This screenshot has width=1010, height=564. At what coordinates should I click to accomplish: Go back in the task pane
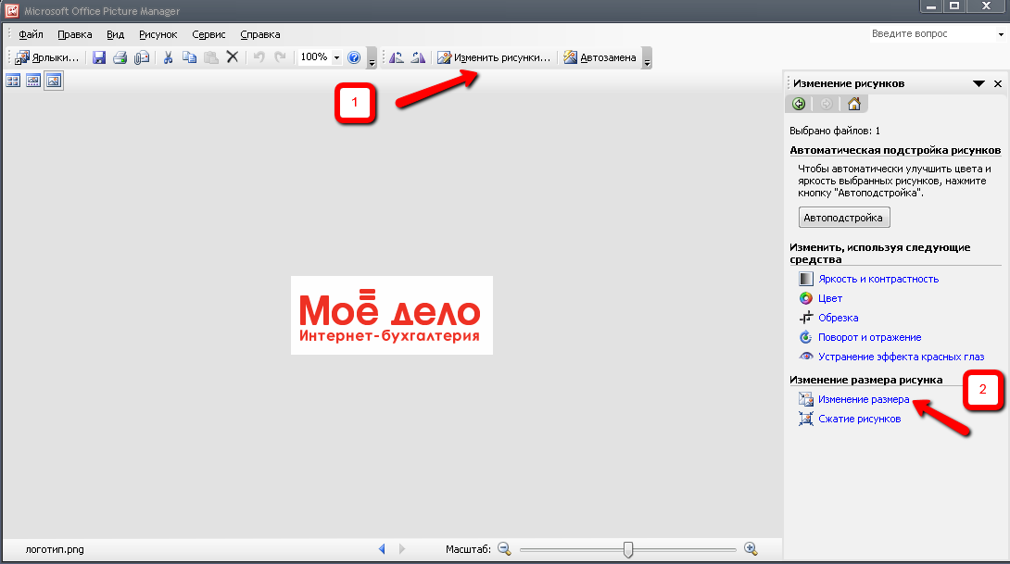tap(799, 104)
